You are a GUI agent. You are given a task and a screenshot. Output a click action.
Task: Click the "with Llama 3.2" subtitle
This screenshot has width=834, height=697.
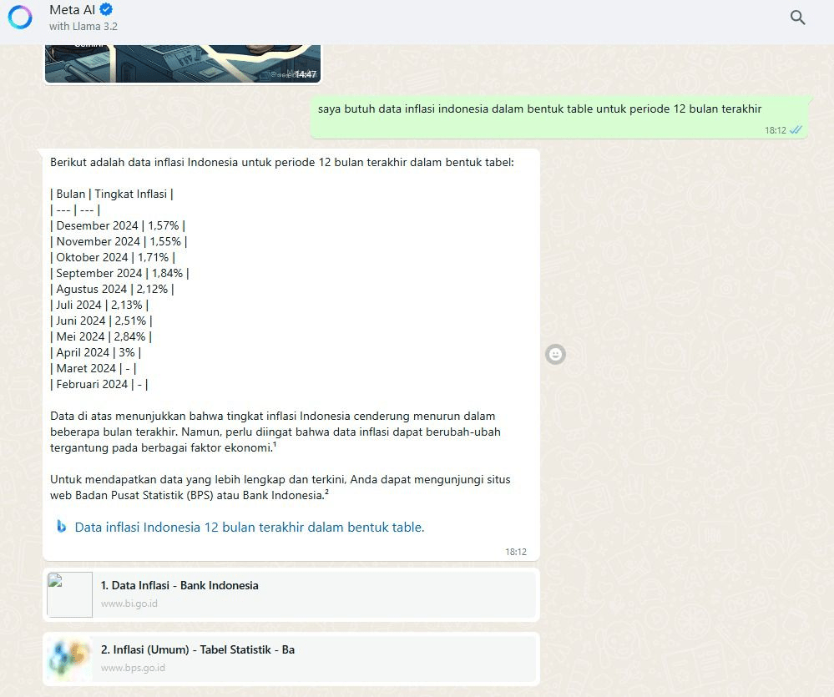click(83, 27)
